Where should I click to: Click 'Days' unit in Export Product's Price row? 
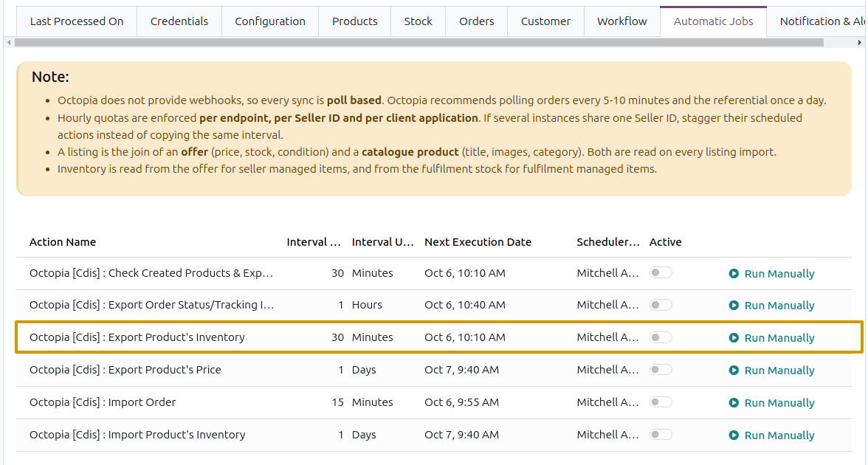click(364, 370)
